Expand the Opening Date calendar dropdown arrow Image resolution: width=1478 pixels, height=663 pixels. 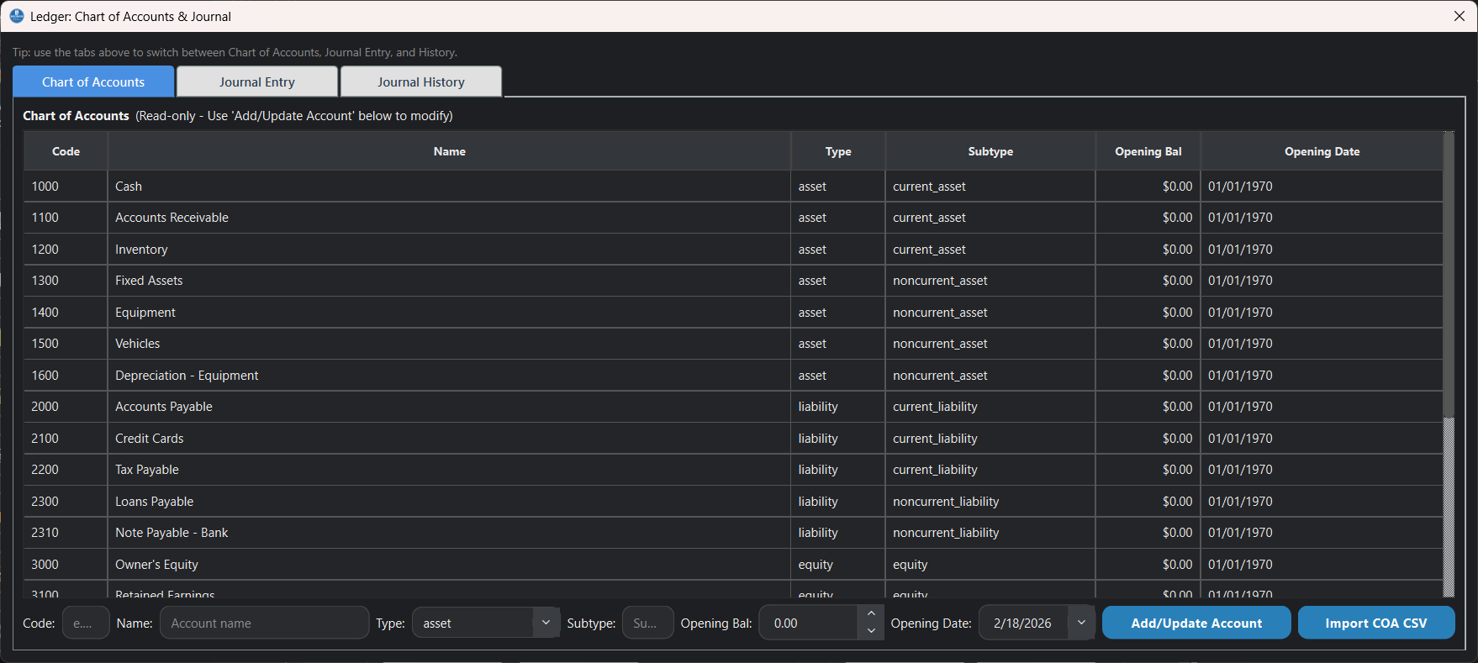(x=1081, y=623)
